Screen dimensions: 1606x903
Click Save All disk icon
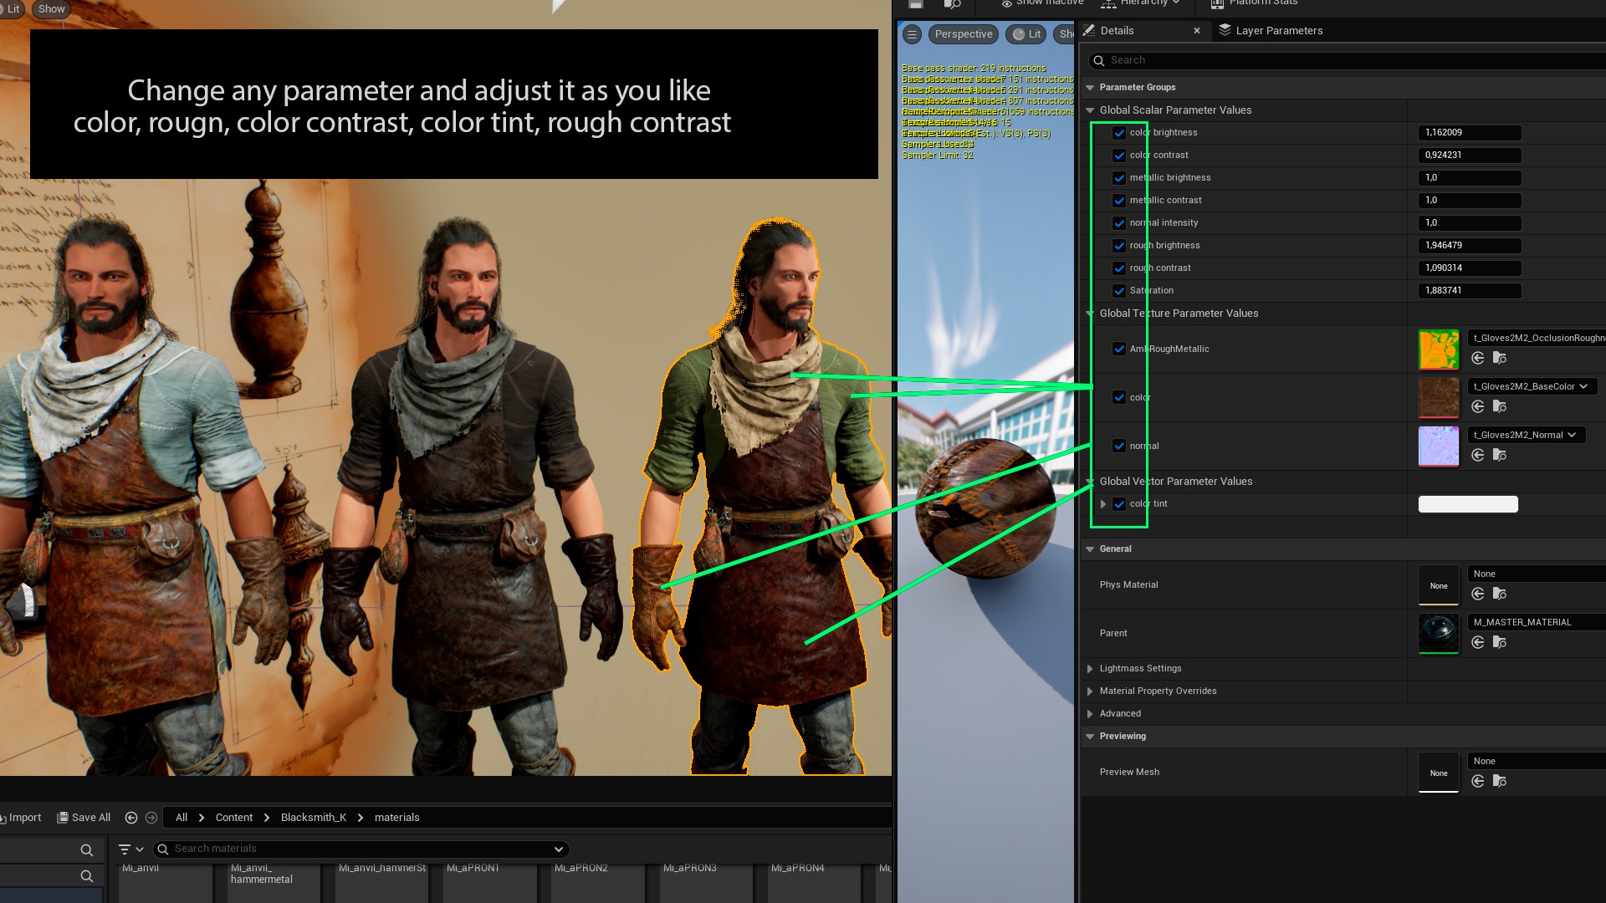click(63, 818)
